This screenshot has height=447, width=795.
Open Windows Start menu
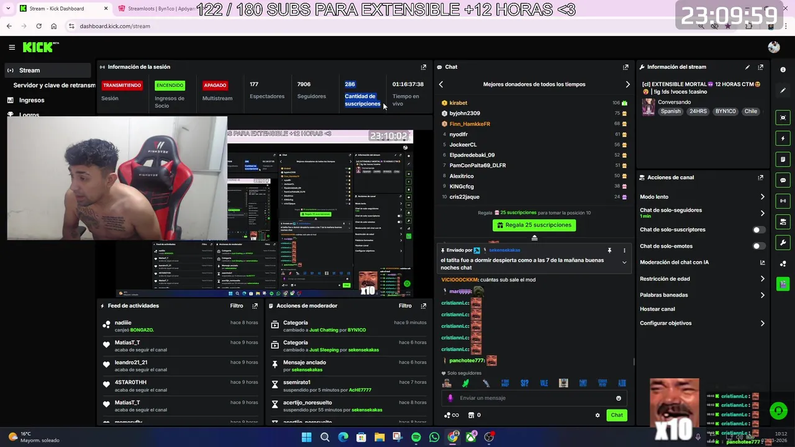(x=306, y=437)
